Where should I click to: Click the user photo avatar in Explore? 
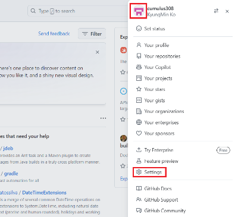124,139
